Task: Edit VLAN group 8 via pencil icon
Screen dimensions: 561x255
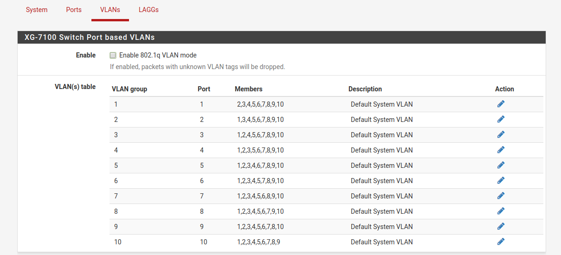Action: [x=501, y=211]
